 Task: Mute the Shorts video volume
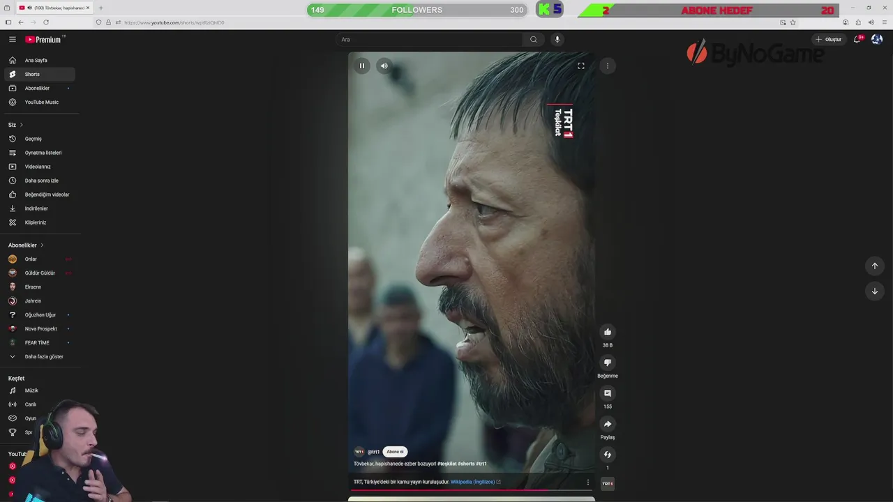tap(384, 66)
